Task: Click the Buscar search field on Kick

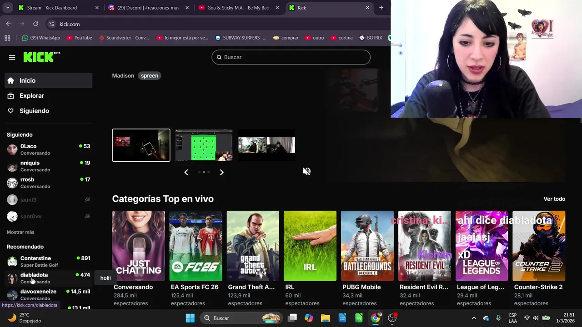Action: pos(291,57)
